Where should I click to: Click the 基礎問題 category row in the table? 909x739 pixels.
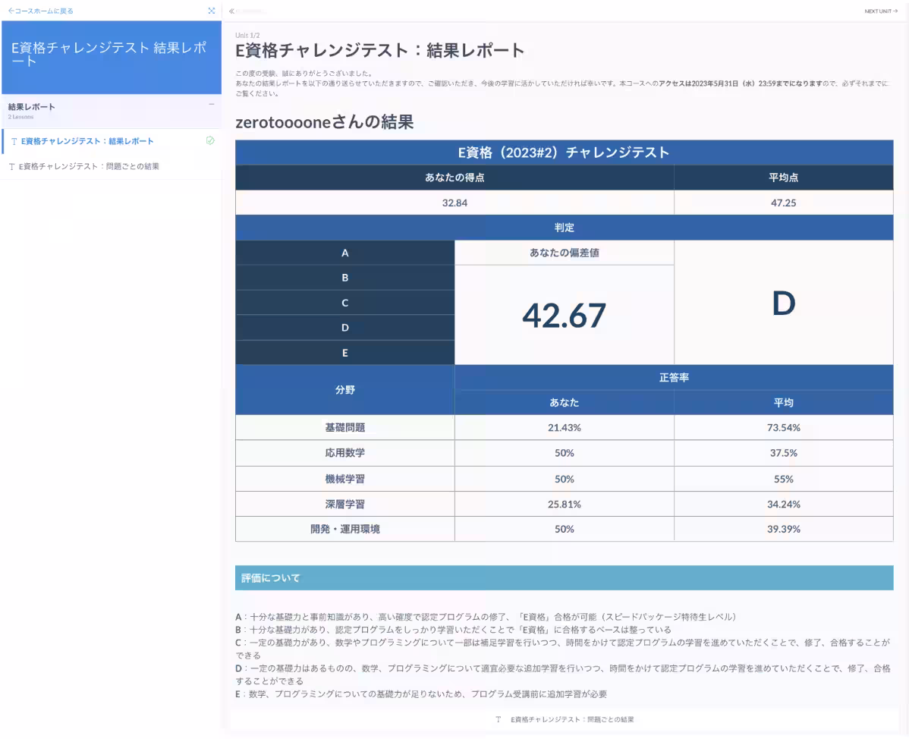tap(344, 427)
